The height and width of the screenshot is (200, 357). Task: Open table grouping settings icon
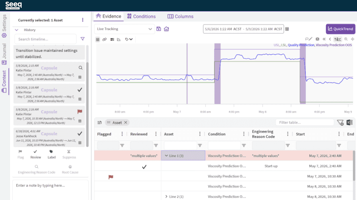pyautogui.click(x=100, y=122)
